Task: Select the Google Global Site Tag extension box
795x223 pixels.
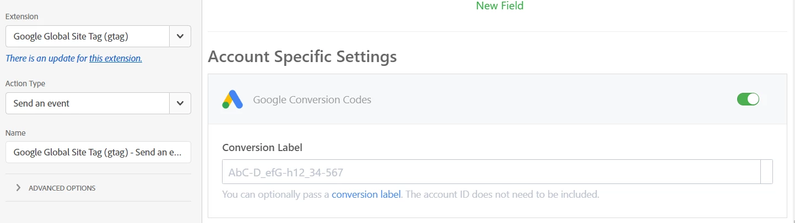Action: click(x=88, y=36)
